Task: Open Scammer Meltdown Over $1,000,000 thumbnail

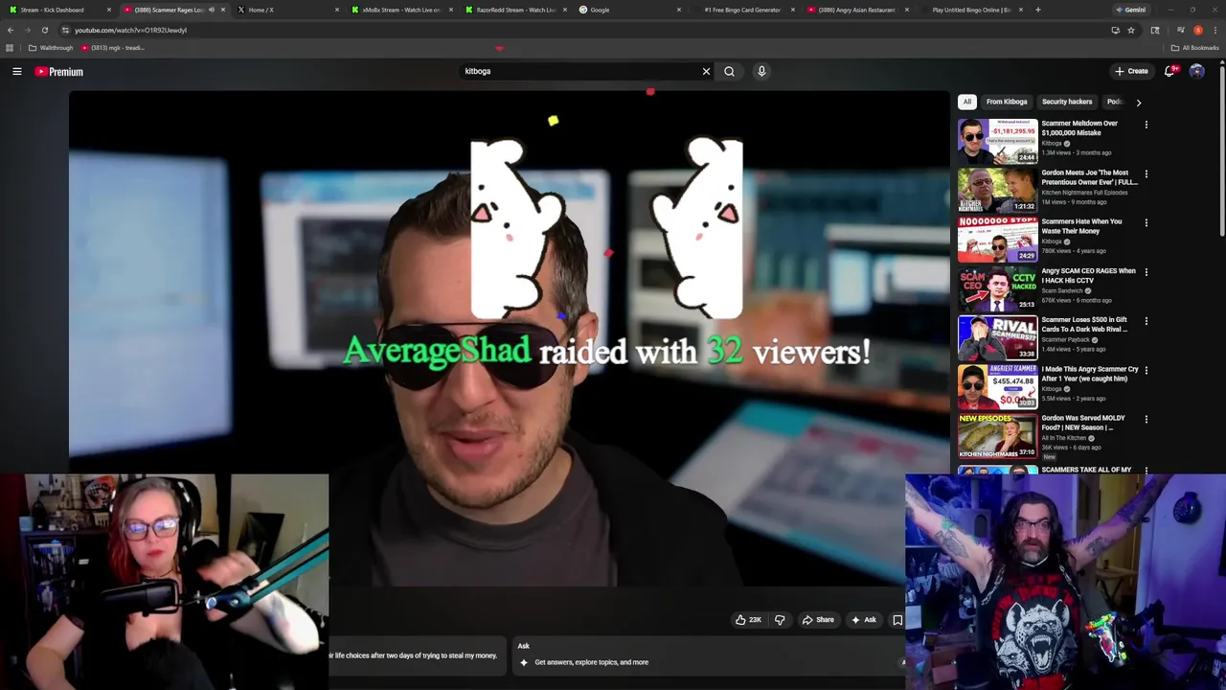Action: click(x=997, y=141)
